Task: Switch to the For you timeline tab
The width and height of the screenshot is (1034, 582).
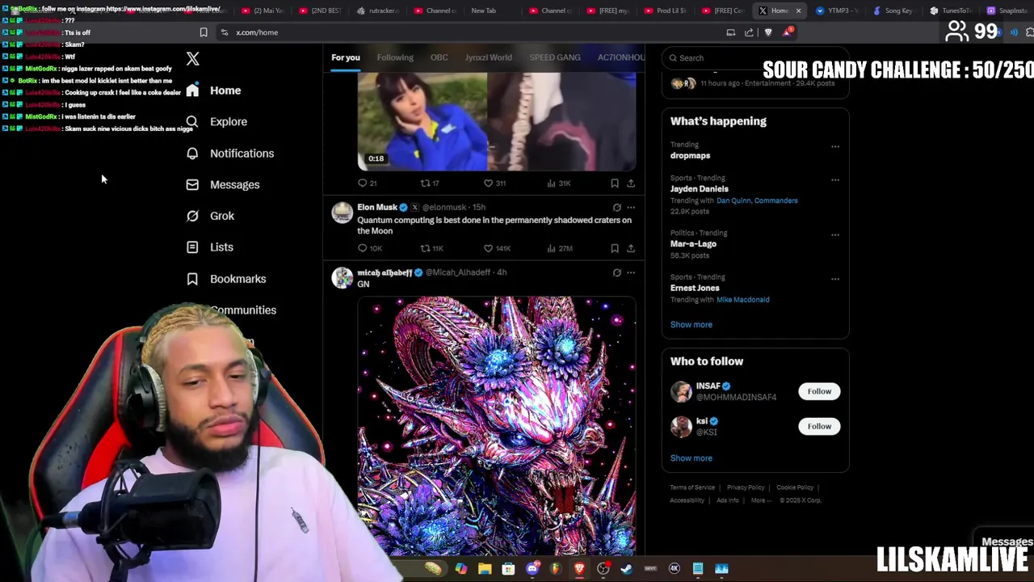Action: (x=346, y=57)
